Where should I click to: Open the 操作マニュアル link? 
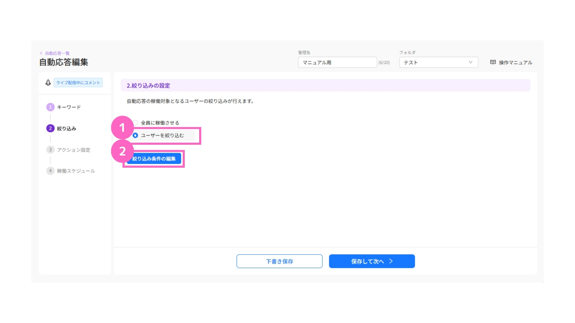(515, 63)
